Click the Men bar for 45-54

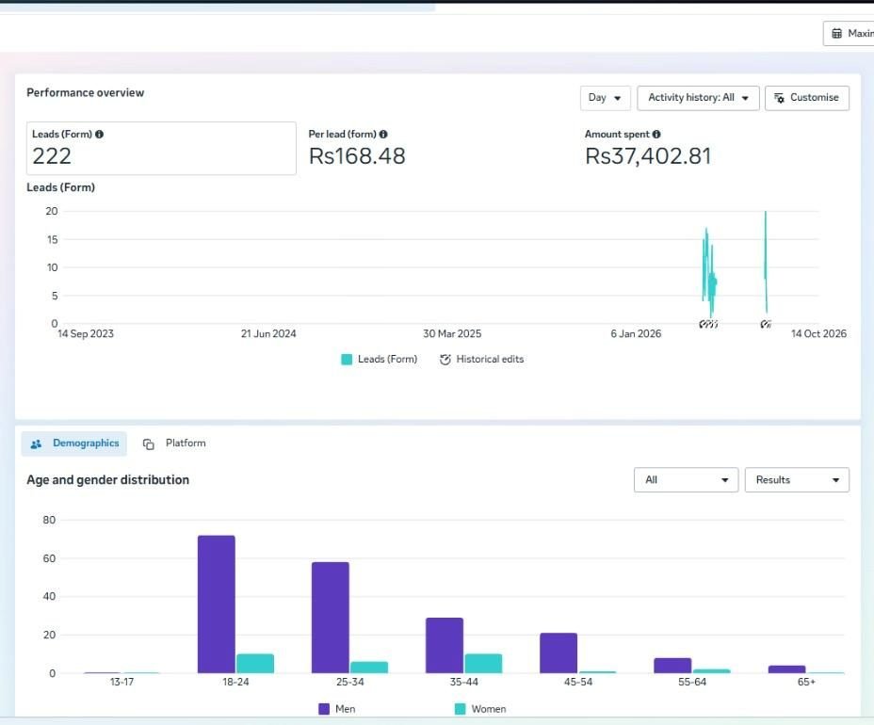pos(558,653)
